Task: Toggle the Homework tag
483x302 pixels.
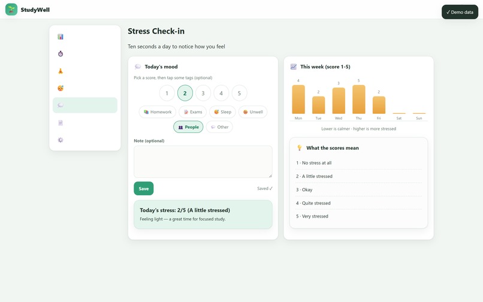Action: [158, 112]
